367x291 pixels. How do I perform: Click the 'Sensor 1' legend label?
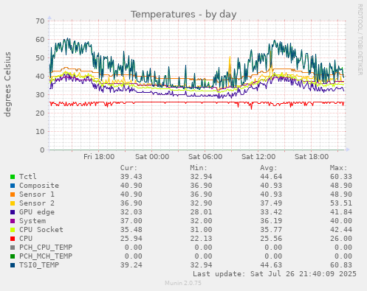37,194
